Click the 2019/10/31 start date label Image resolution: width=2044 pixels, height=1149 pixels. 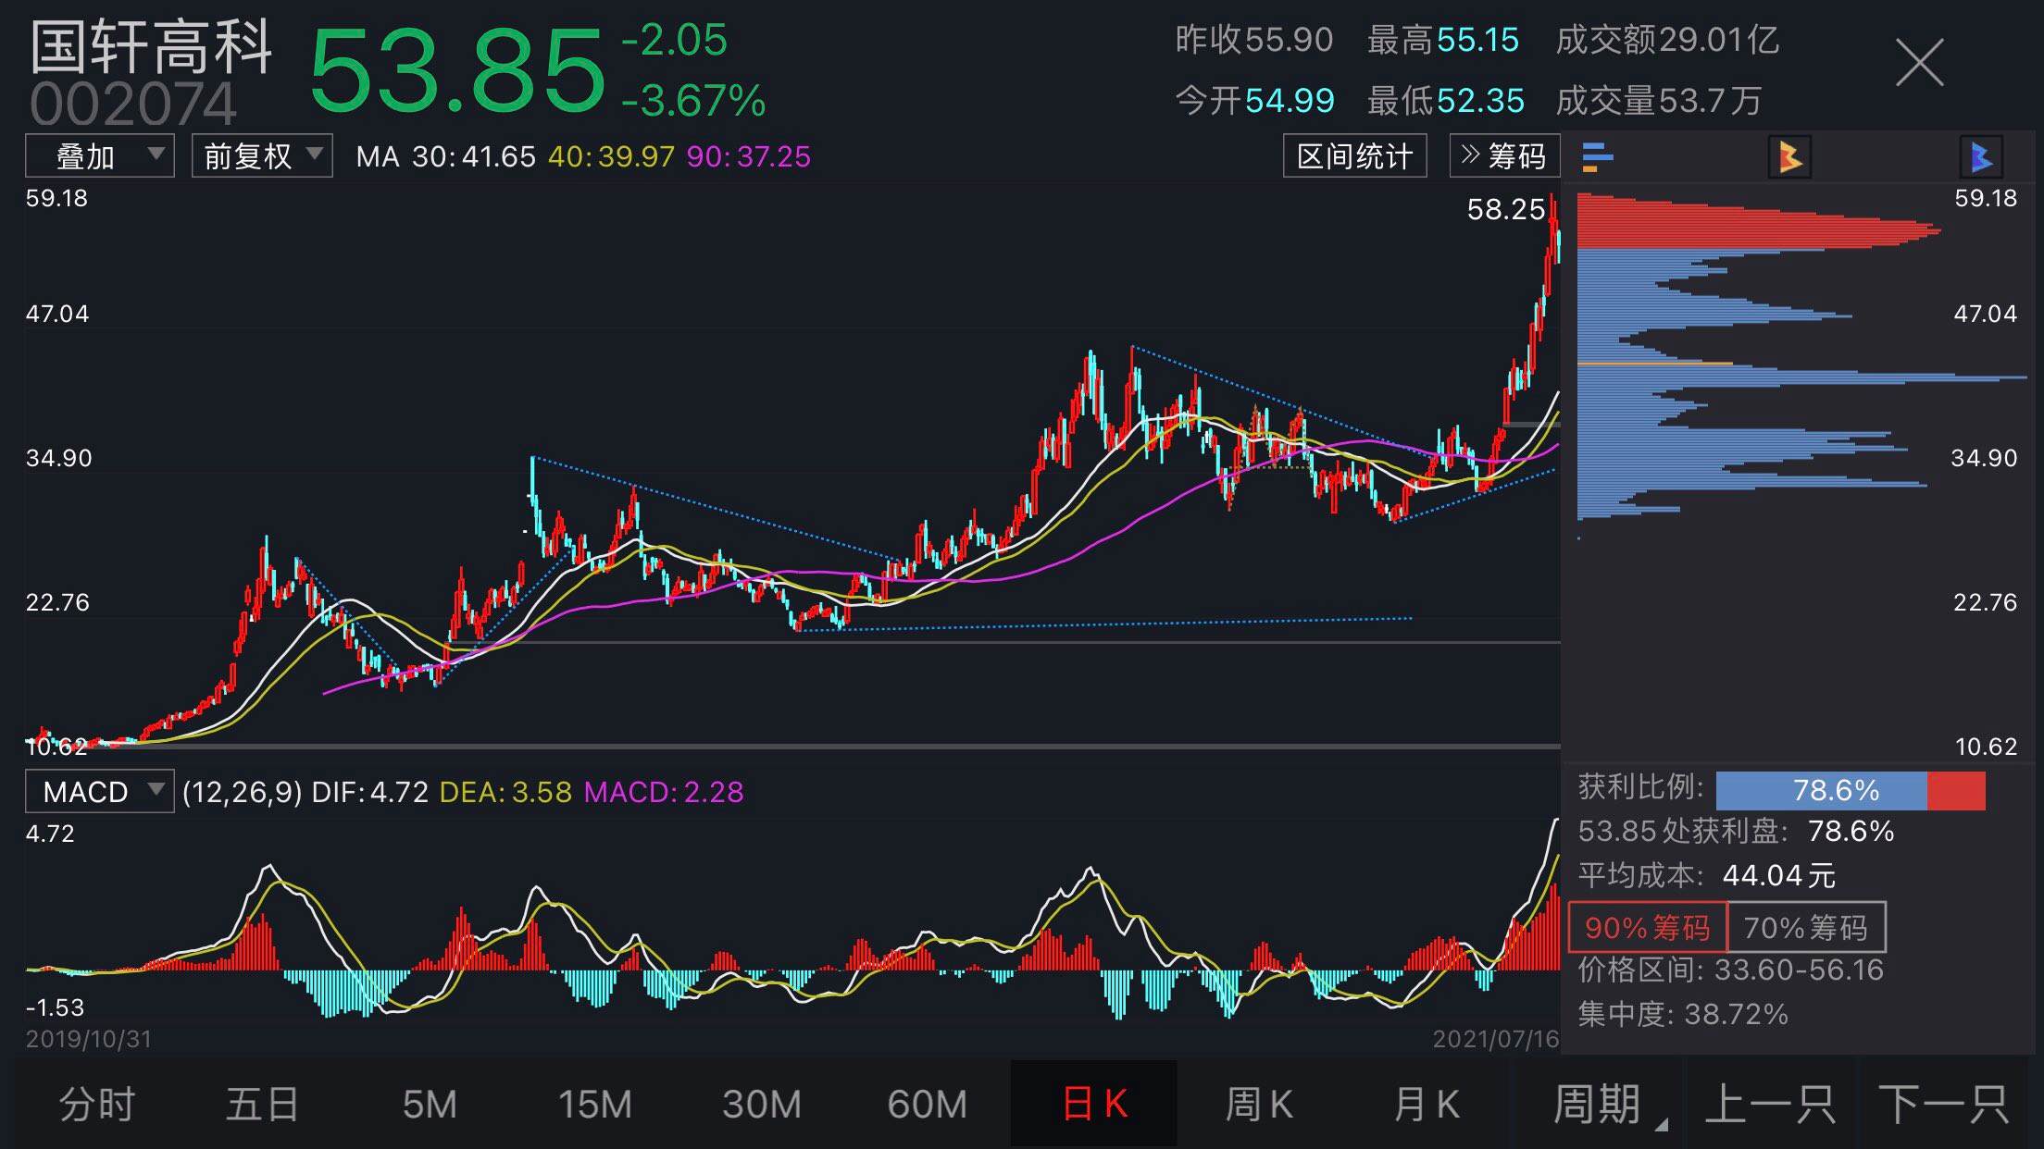click(89, 1039)
